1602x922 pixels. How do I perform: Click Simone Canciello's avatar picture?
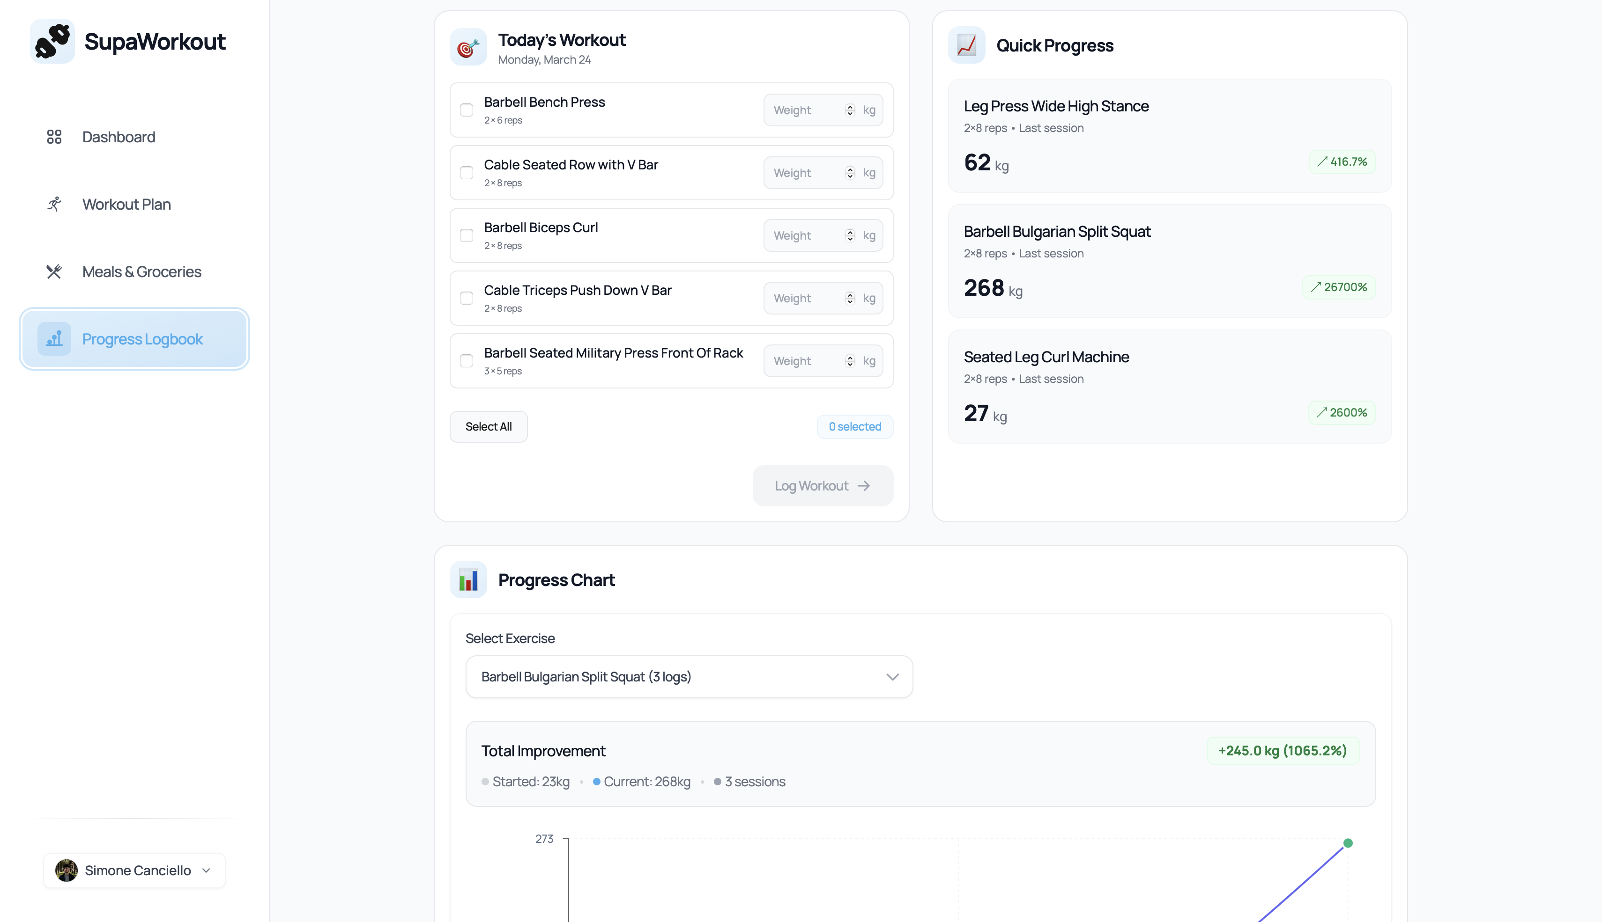(67, 870)
